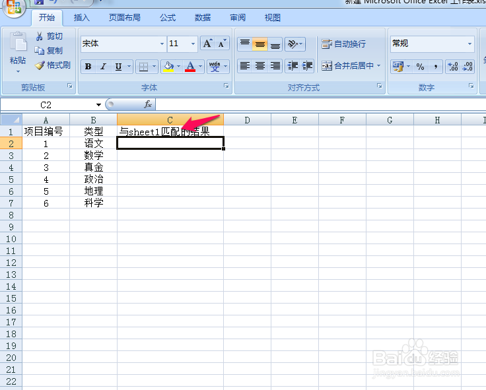Click cell containing 项目编号
The width and height of the screenshot is (486, 390).
click(x=46, y=132)
